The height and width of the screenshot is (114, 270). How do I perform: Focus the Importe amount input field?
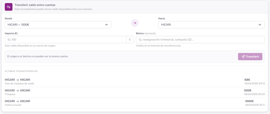(65, 39)
